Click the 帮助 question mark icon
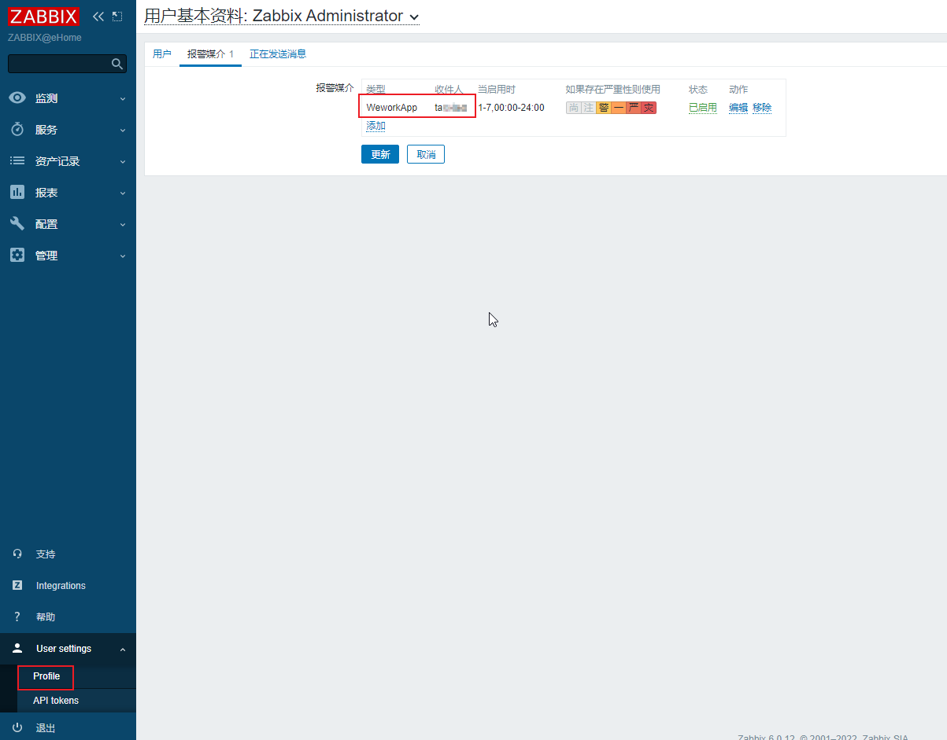 [x=17, y=617]
